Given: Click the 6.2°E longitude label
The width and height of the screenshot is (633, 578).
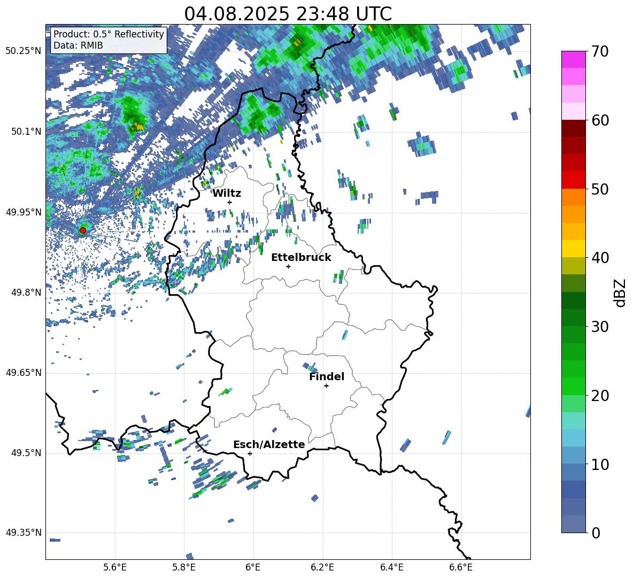Looking at the screenshot, I should tap(322, 567).
